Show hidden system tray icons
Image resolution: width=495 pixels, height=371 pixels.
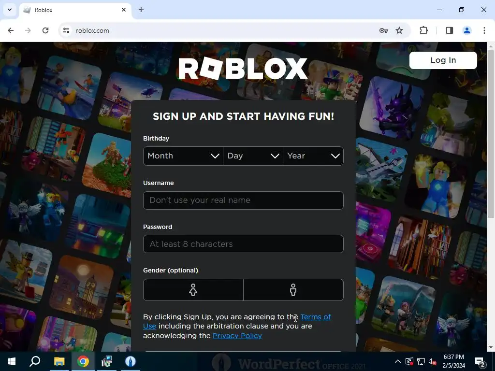click(x=398, y=361)
